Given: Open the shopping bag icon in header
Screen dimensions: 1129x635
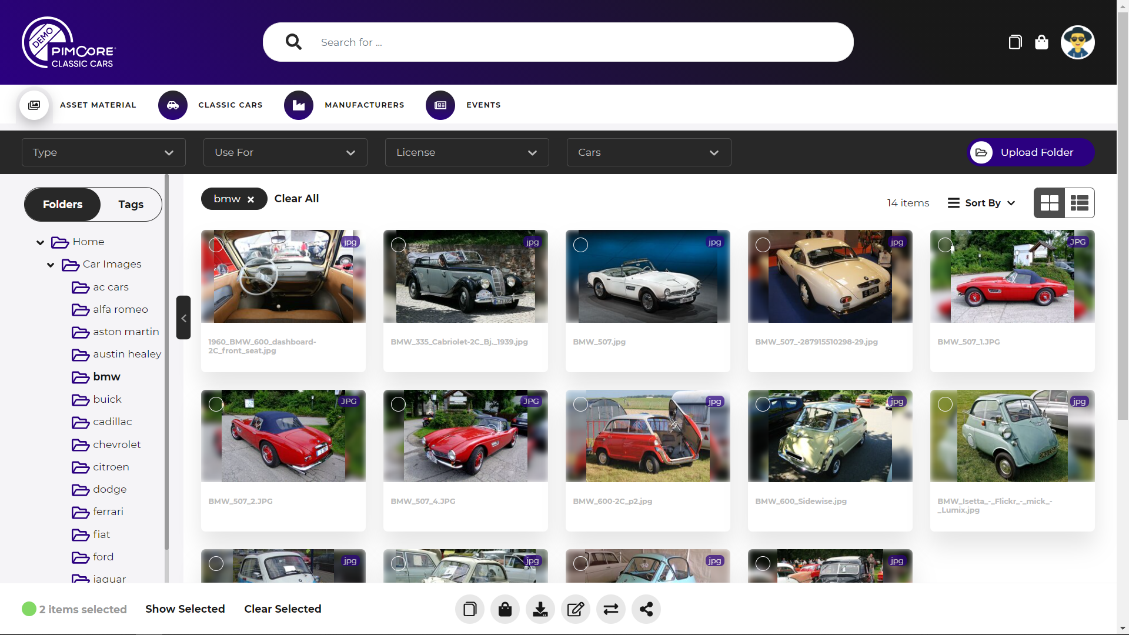Looking at the screenshot, I should (x=1041, y=42).
